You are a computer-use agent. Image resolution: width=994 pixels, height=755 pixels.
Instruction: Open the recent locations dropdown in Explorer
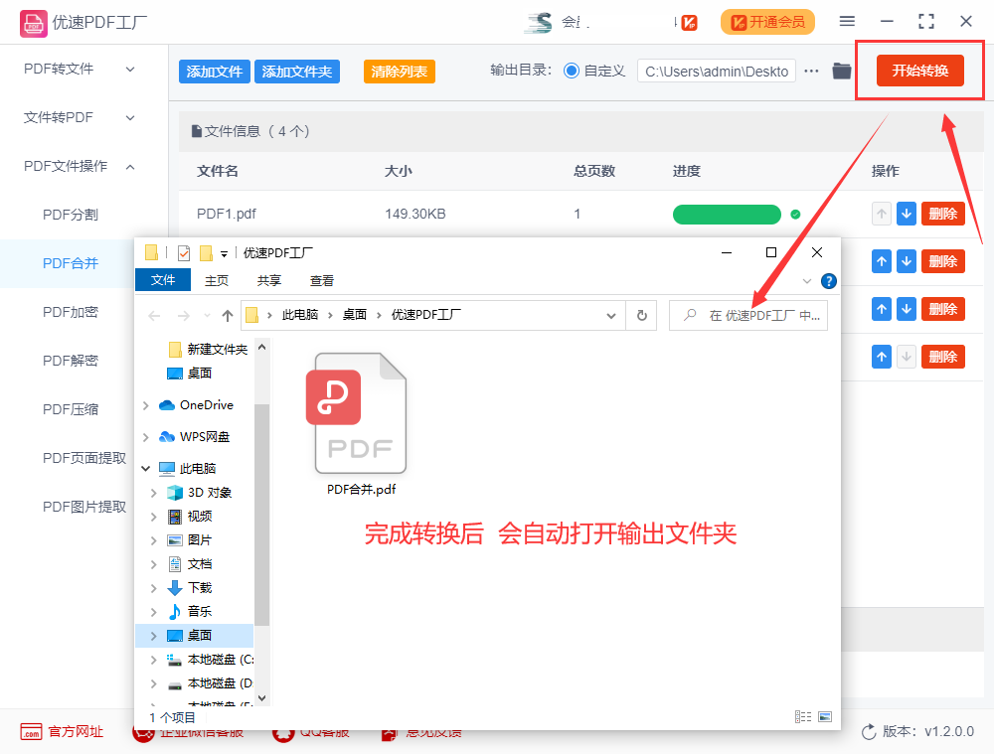(207, 316)
